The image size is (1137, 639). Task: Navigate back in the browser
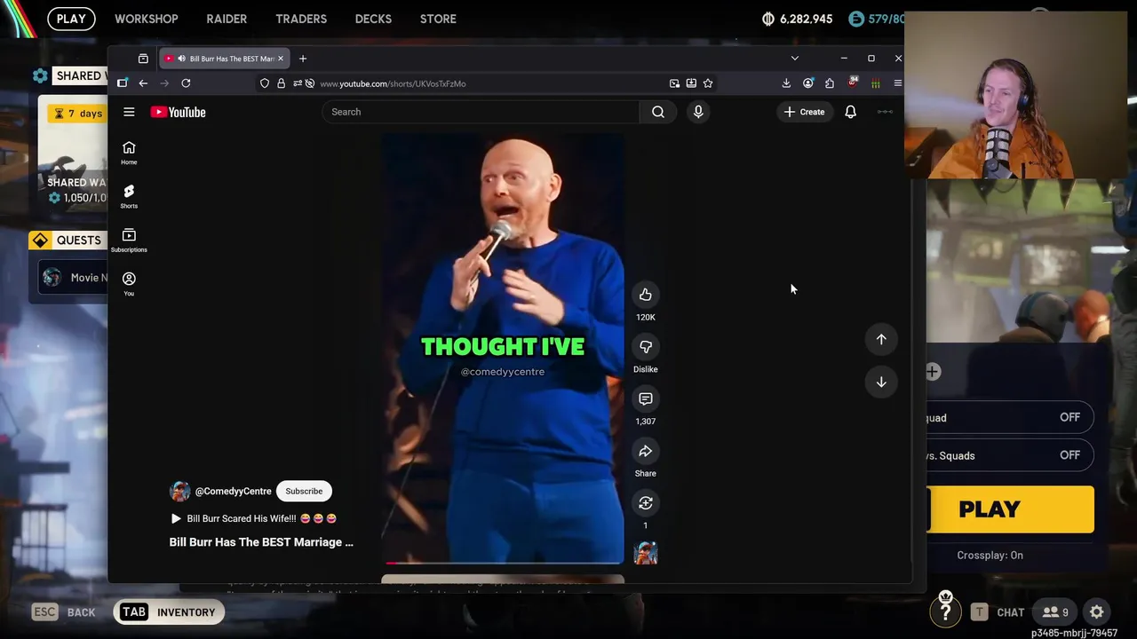(x=143, y=83)
